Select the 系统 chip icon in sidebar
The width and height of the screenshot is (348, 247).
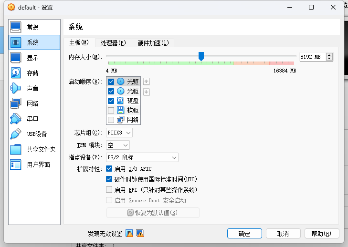tap(16, 42)
